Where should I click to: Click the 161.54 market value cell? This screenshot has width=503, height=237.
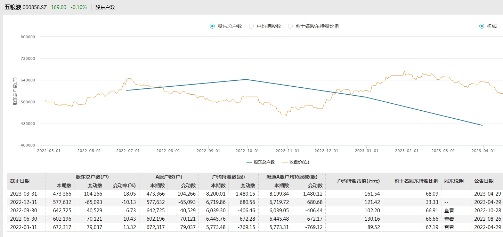pos(373,194)
